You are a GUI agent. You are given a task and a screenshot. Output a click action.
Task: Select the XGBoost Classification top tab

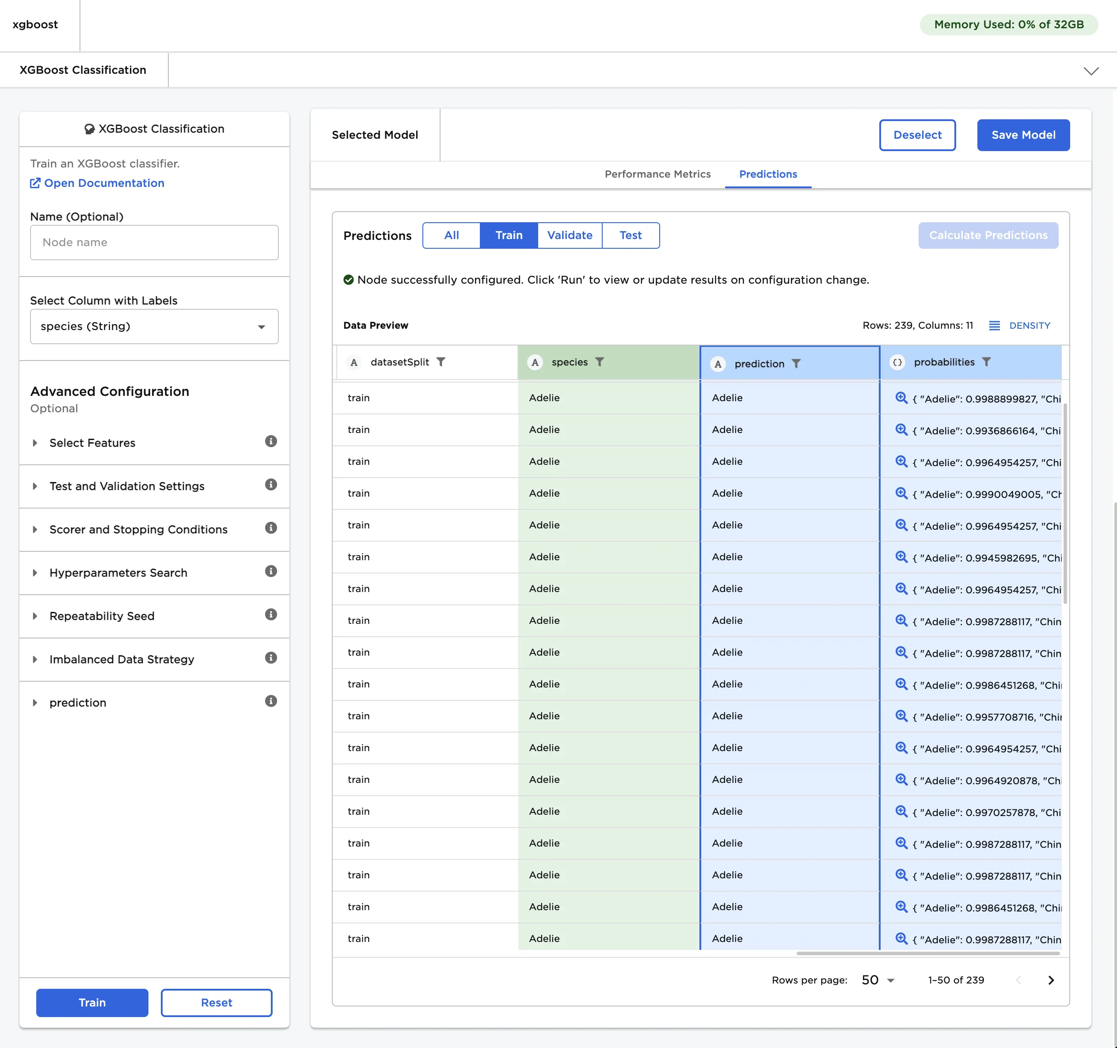[83, 70]
